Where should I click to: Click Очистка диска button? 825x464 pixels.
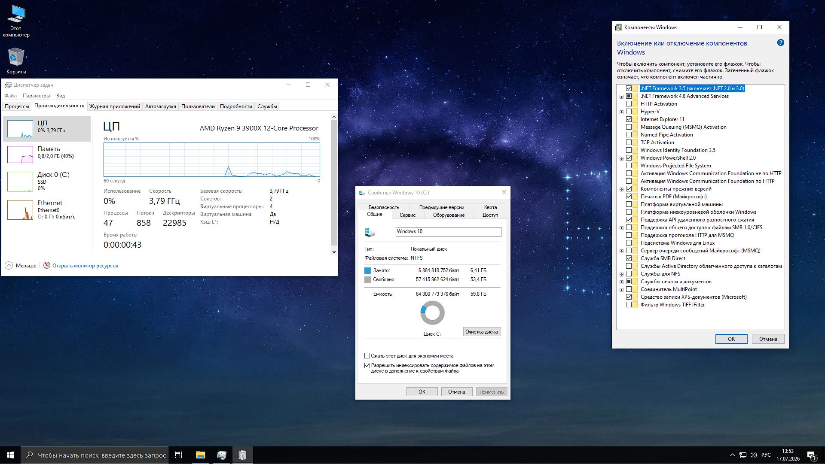tap(482, 332)
